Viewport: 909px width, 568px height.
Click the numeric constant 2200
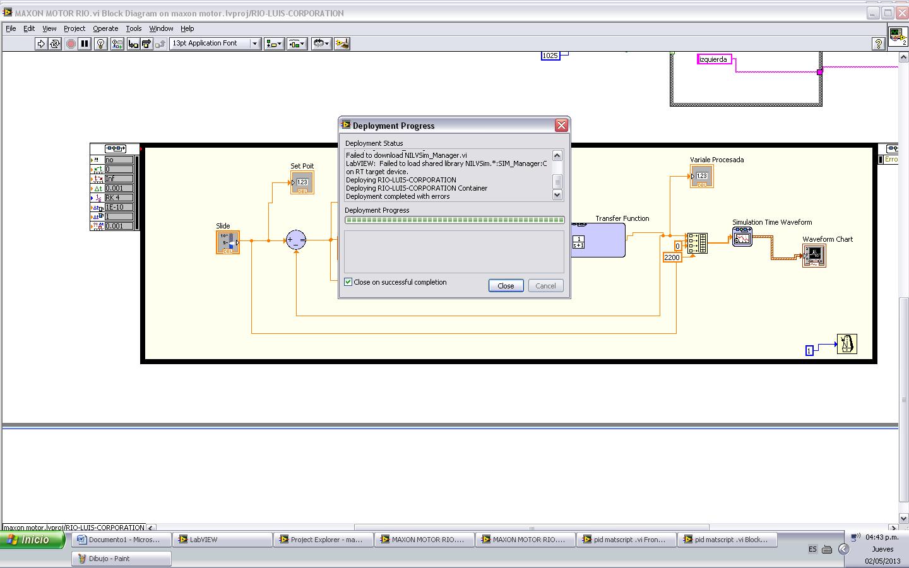point(672,257)
